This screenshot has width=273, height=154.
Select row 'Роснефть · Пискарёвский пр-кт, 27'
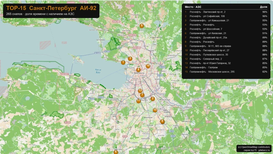pos(226,50)
